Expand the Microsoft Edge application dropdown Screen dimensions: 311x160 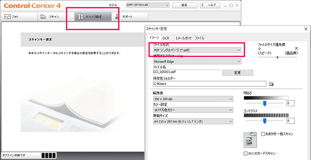pos(197,62)
